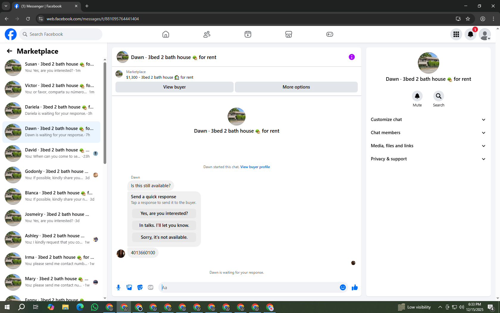Open Blanca's conversation in the list
The height and width of the screenshot is (313, 500).
51,196
